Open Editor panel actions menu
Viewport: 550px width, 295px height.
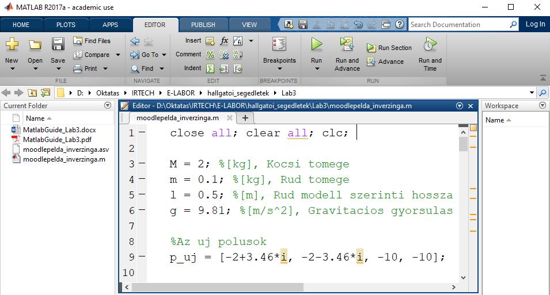pos(460,105)
